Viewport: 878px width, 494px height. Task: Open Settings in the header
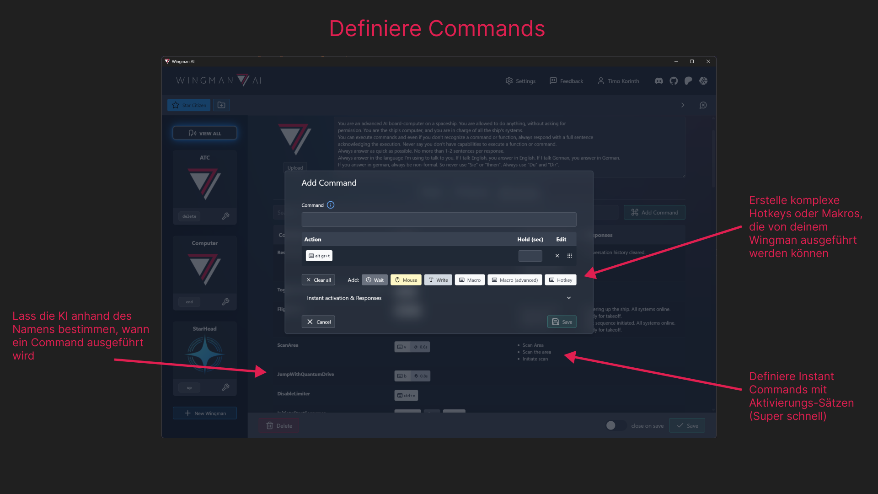(x=520, y=81)
